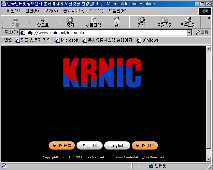The height and width of the screenshot is (170, 213).
Task: Close the Internet Explorer window
Action: pyautogui.click(x=208, y=4)
